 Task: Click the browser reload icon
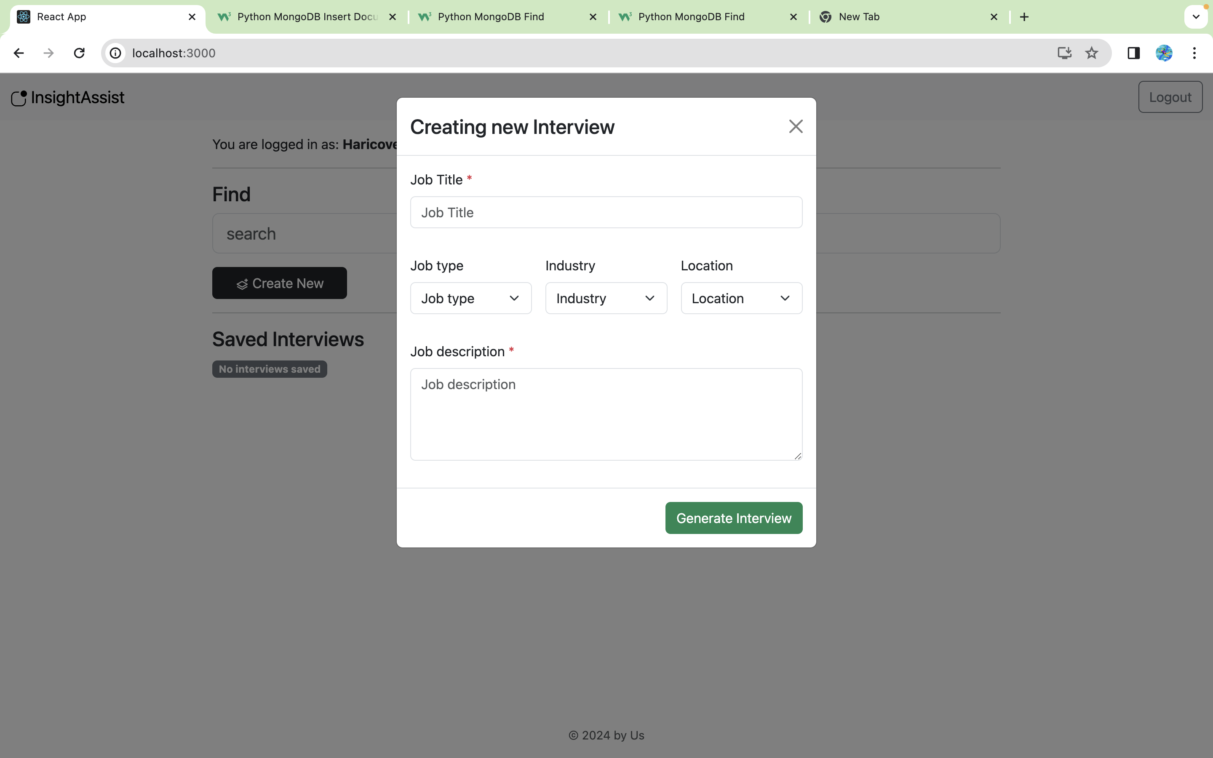point(79,53)
